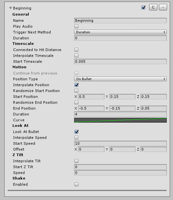Image resolution: width=173 pixels, height=200 pixels.
Task: Enable the Shake Enabled checkbox
Action: pos(76,184)
